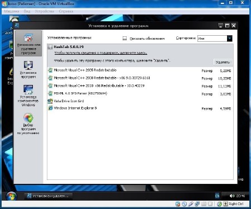Select Windows Internet Explorer 8 entry
This screenshot has width=251, height=209.
tap(140, 108)
